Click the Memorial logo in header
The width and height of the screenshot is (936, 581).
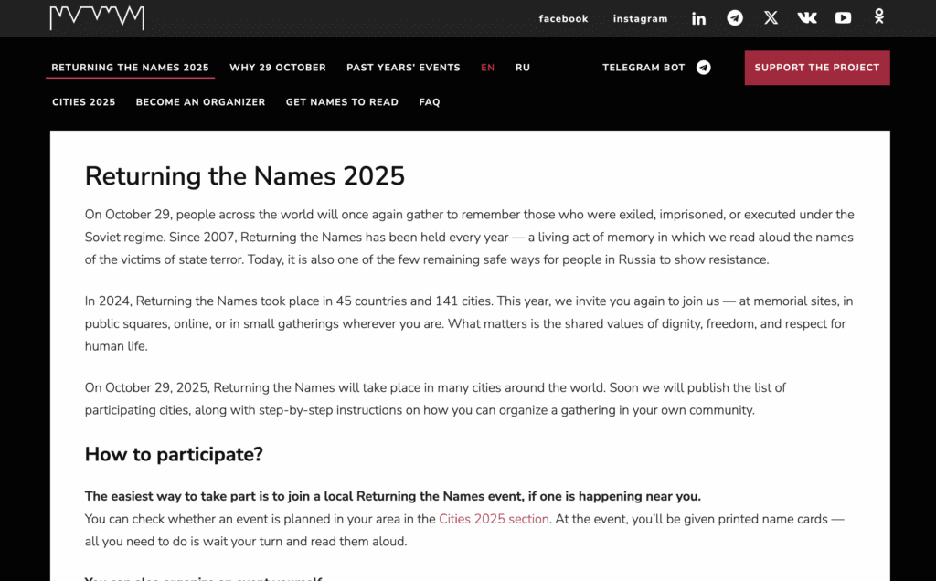click(x=97, y=17)
